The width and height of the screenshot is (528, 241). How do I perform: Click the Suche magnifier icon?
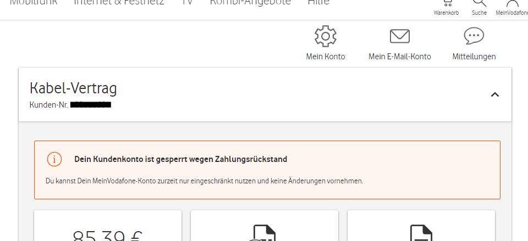(x=480, y=3)
